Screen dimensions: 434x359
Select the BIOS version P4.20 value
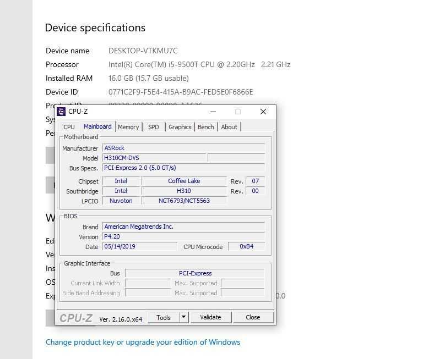pyautogui.click(x=184, y=236)
